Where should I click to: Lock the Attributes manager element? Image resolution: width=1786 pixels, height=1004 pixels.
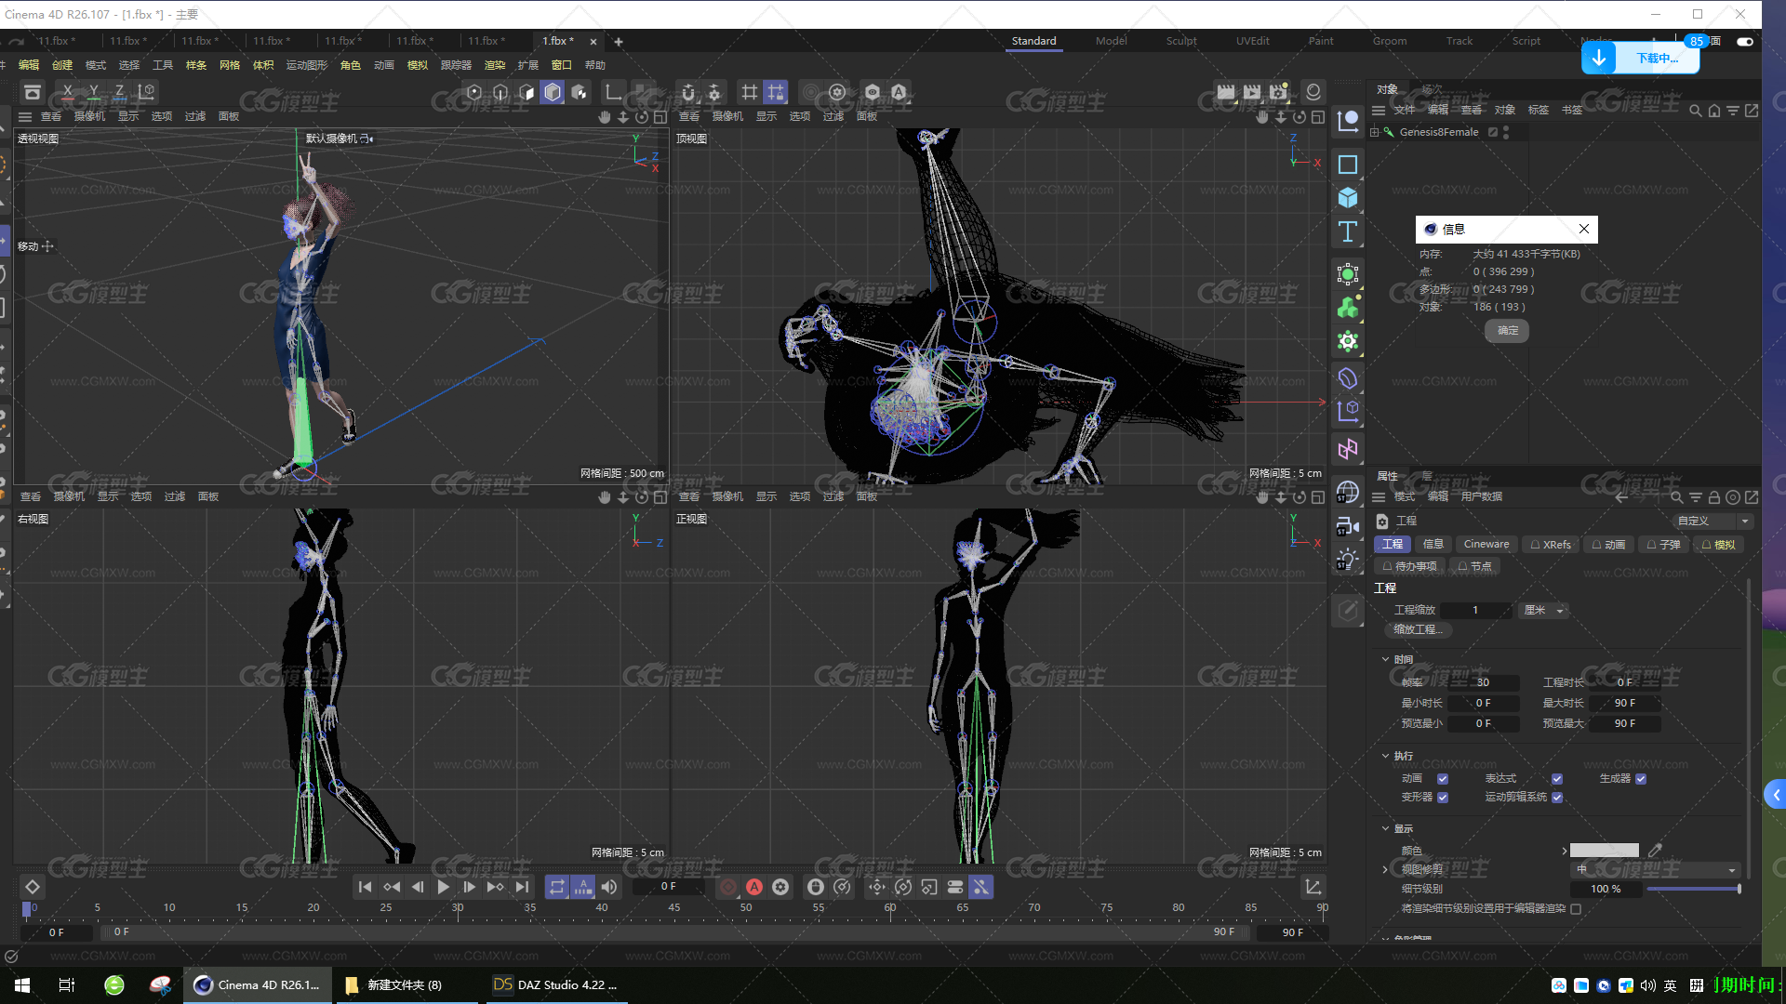click(1713, 497)
